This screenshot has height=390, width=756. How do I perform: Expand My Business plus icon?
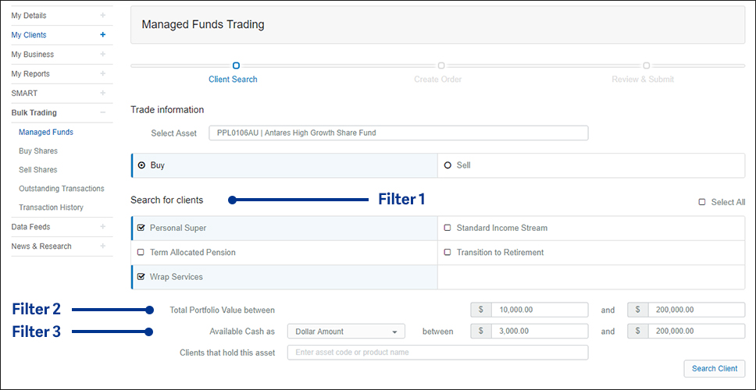click(102, 55)
